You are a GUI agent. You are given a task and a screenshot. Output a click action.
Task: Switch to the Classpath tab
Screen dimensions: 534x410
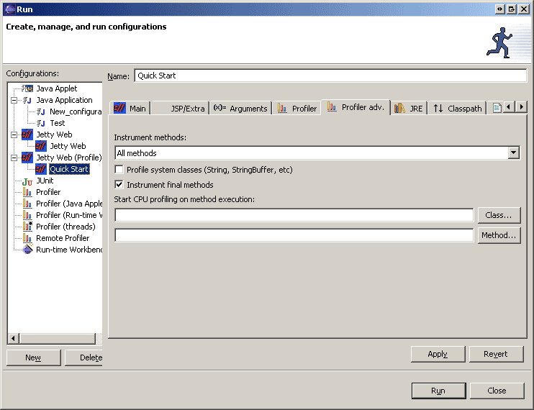coord(457,108)
